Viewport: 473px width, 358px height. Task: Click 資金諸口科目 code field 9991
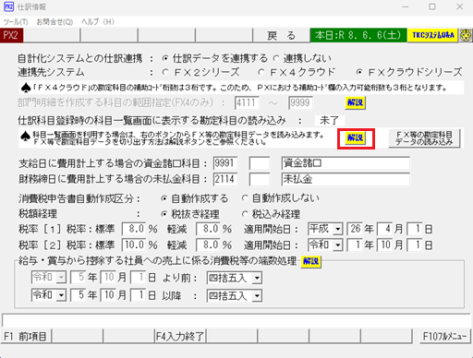(225, 163)
